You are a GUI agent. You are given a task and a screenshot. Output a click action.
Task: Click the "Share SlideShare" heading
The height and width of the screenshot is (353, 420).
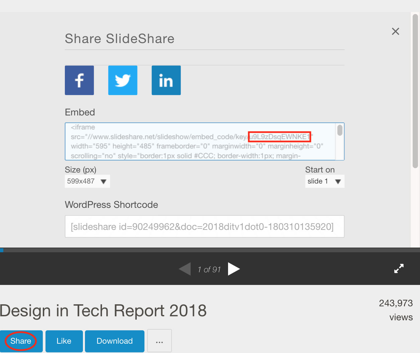coord(120,39)
